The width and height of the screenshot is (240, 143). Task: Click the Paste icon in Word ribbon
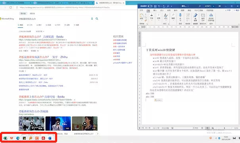[142, 15]
